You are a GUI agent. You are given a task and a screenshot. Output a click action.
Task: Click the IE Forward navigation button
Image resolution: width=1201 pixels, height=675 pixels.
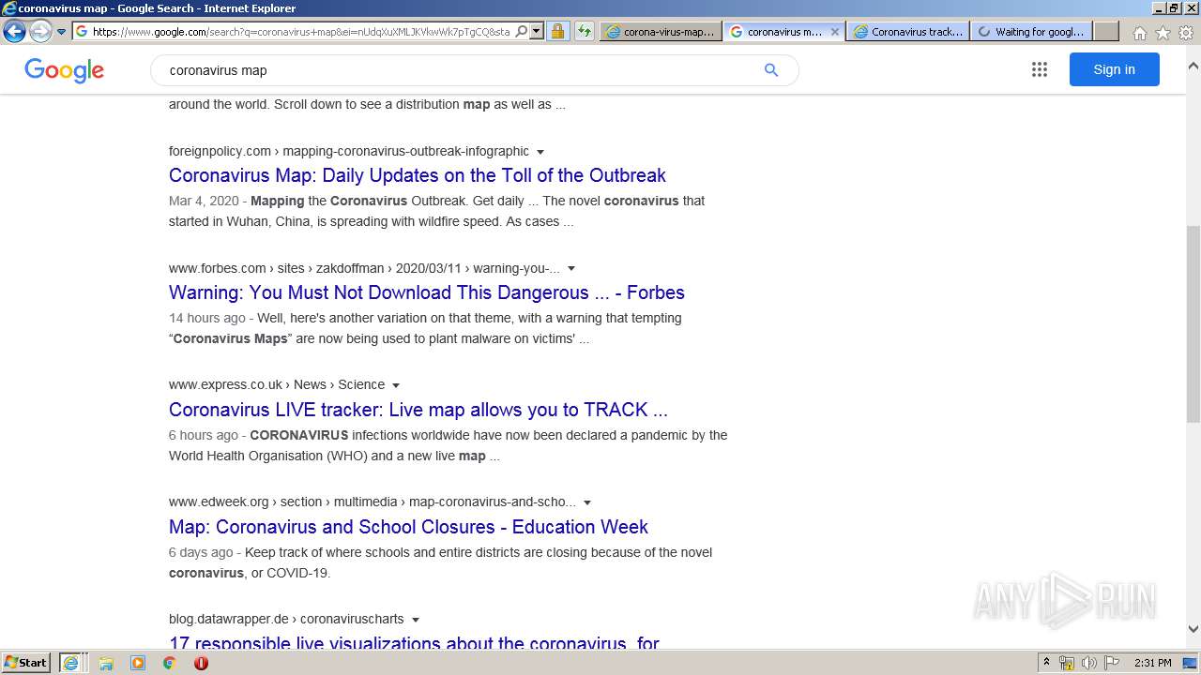coord(40,31)
